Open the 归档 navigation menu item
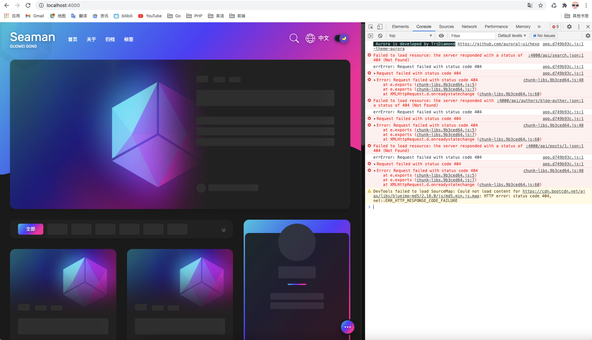Viewport: 592px width, 340px height. point(110,39)
